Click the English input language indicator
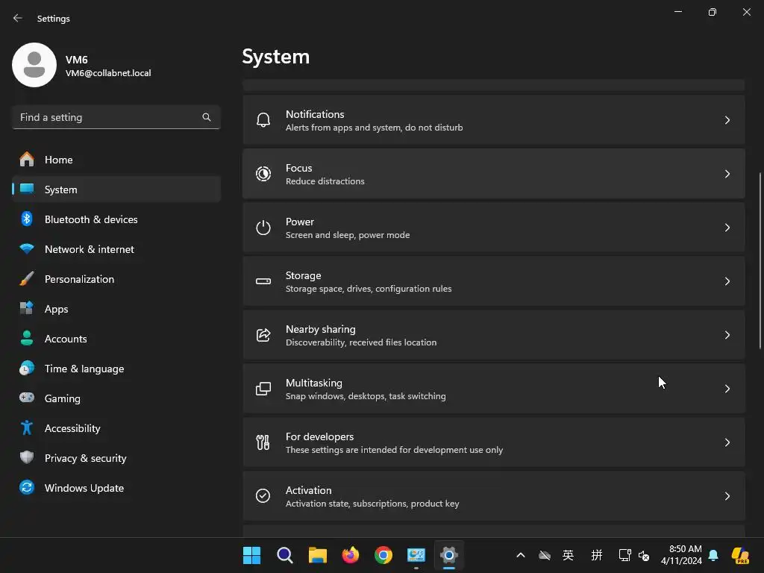Image resolution: width=764 pixels, height=573 pixels. coord(568,555)
